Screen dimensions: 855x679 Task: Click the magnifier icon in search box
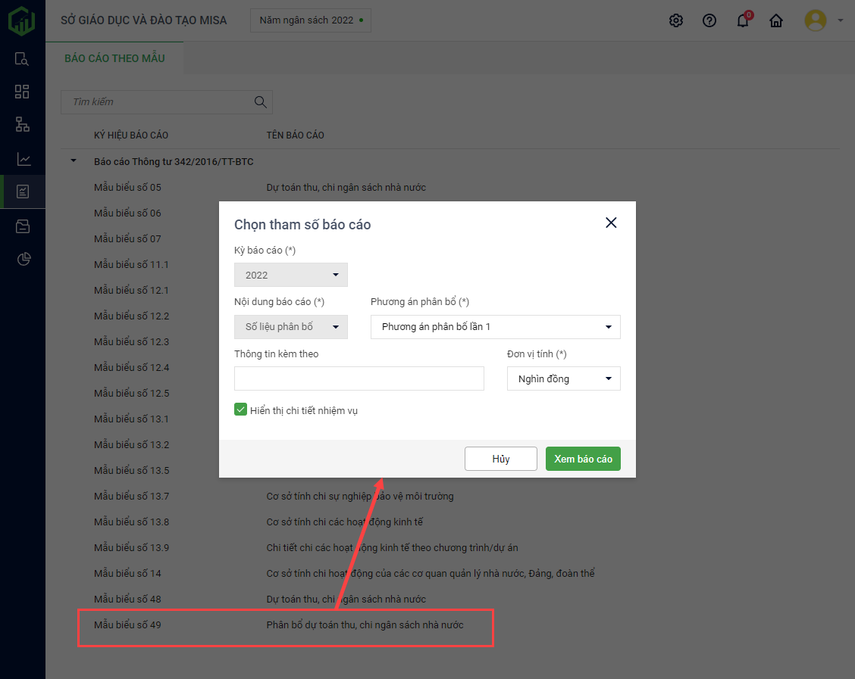260,102
